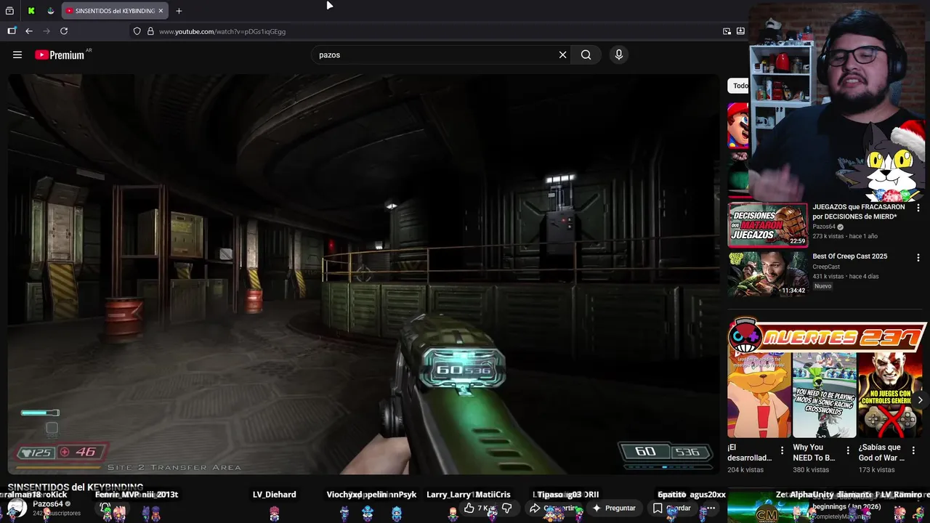Viewport: 930px width, 523px height.
Task: Open the El desarrollad... short thumbnail
Action: [759, 394]
